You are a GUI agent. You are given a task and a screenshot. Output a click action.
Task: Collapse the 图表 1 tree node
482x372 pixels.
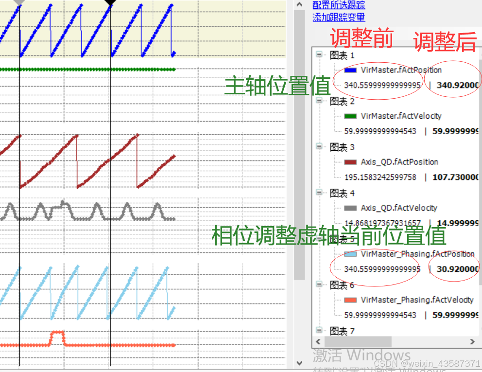pyautogui.click(x=318, y=55)
